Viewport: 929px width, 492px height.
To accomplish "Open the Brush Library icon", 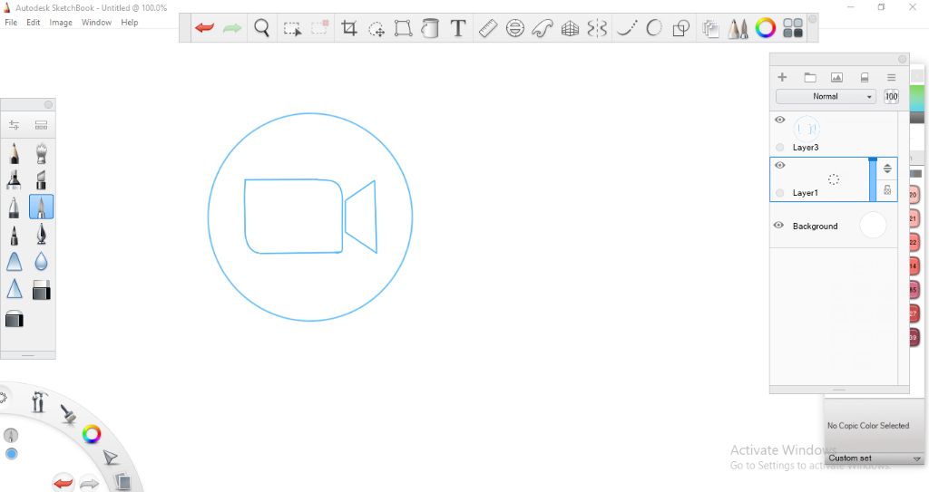I will (x=41, y=125).
